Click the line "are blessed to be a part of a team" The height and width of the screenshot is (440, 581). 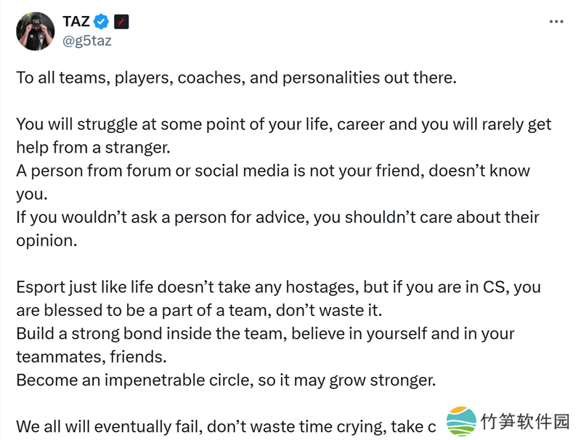(199, 310)
